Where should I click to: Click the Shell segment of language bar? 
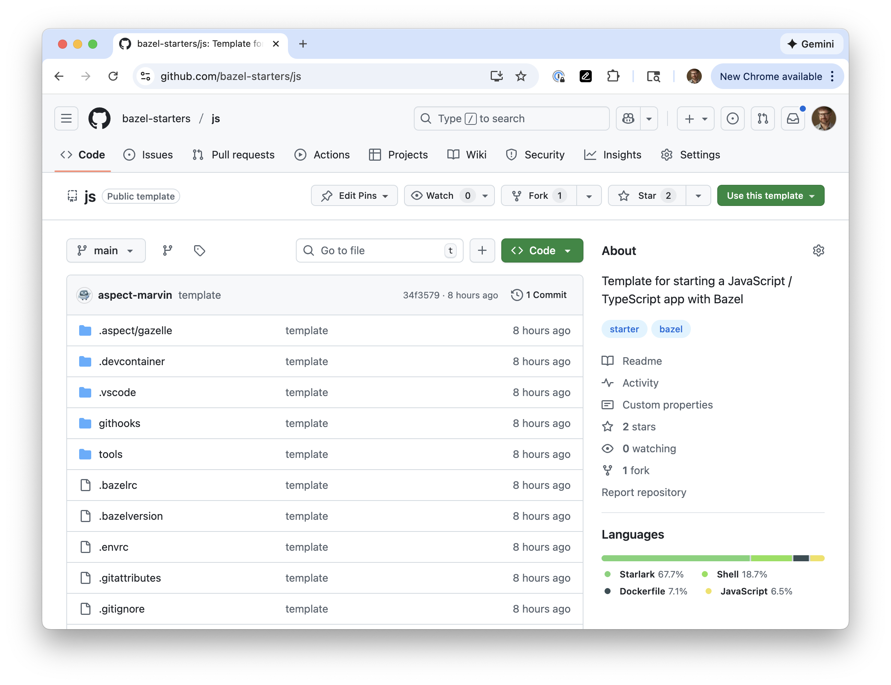click(771, 558)
